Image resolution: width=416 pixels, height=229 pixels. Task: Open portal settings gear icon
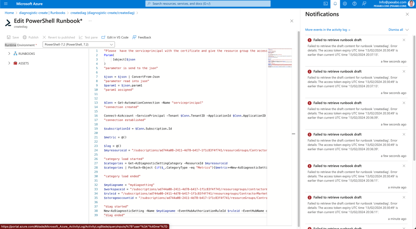click(x=344, y=4)
